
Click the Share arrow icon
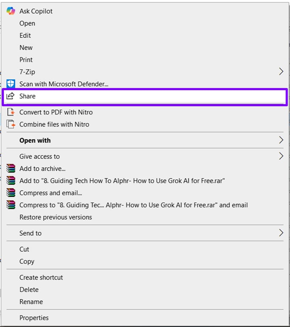click(10, 96)
